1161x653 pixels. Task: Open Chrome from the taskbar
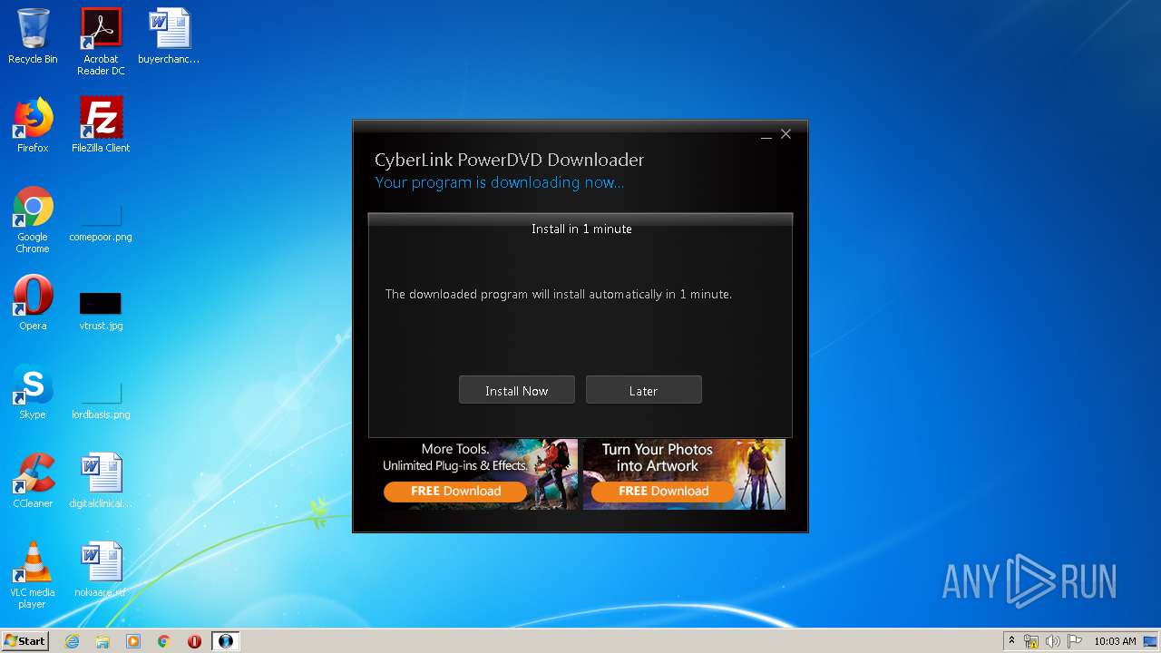coord(164,641)
